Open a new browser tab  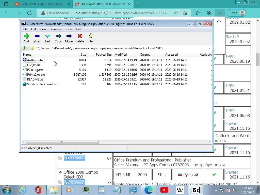click(138, 4)
